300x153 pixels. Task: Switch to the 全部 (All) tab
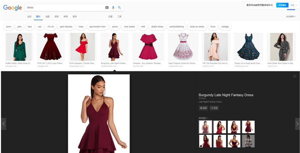pyautogui.click(x=29, y=17)
